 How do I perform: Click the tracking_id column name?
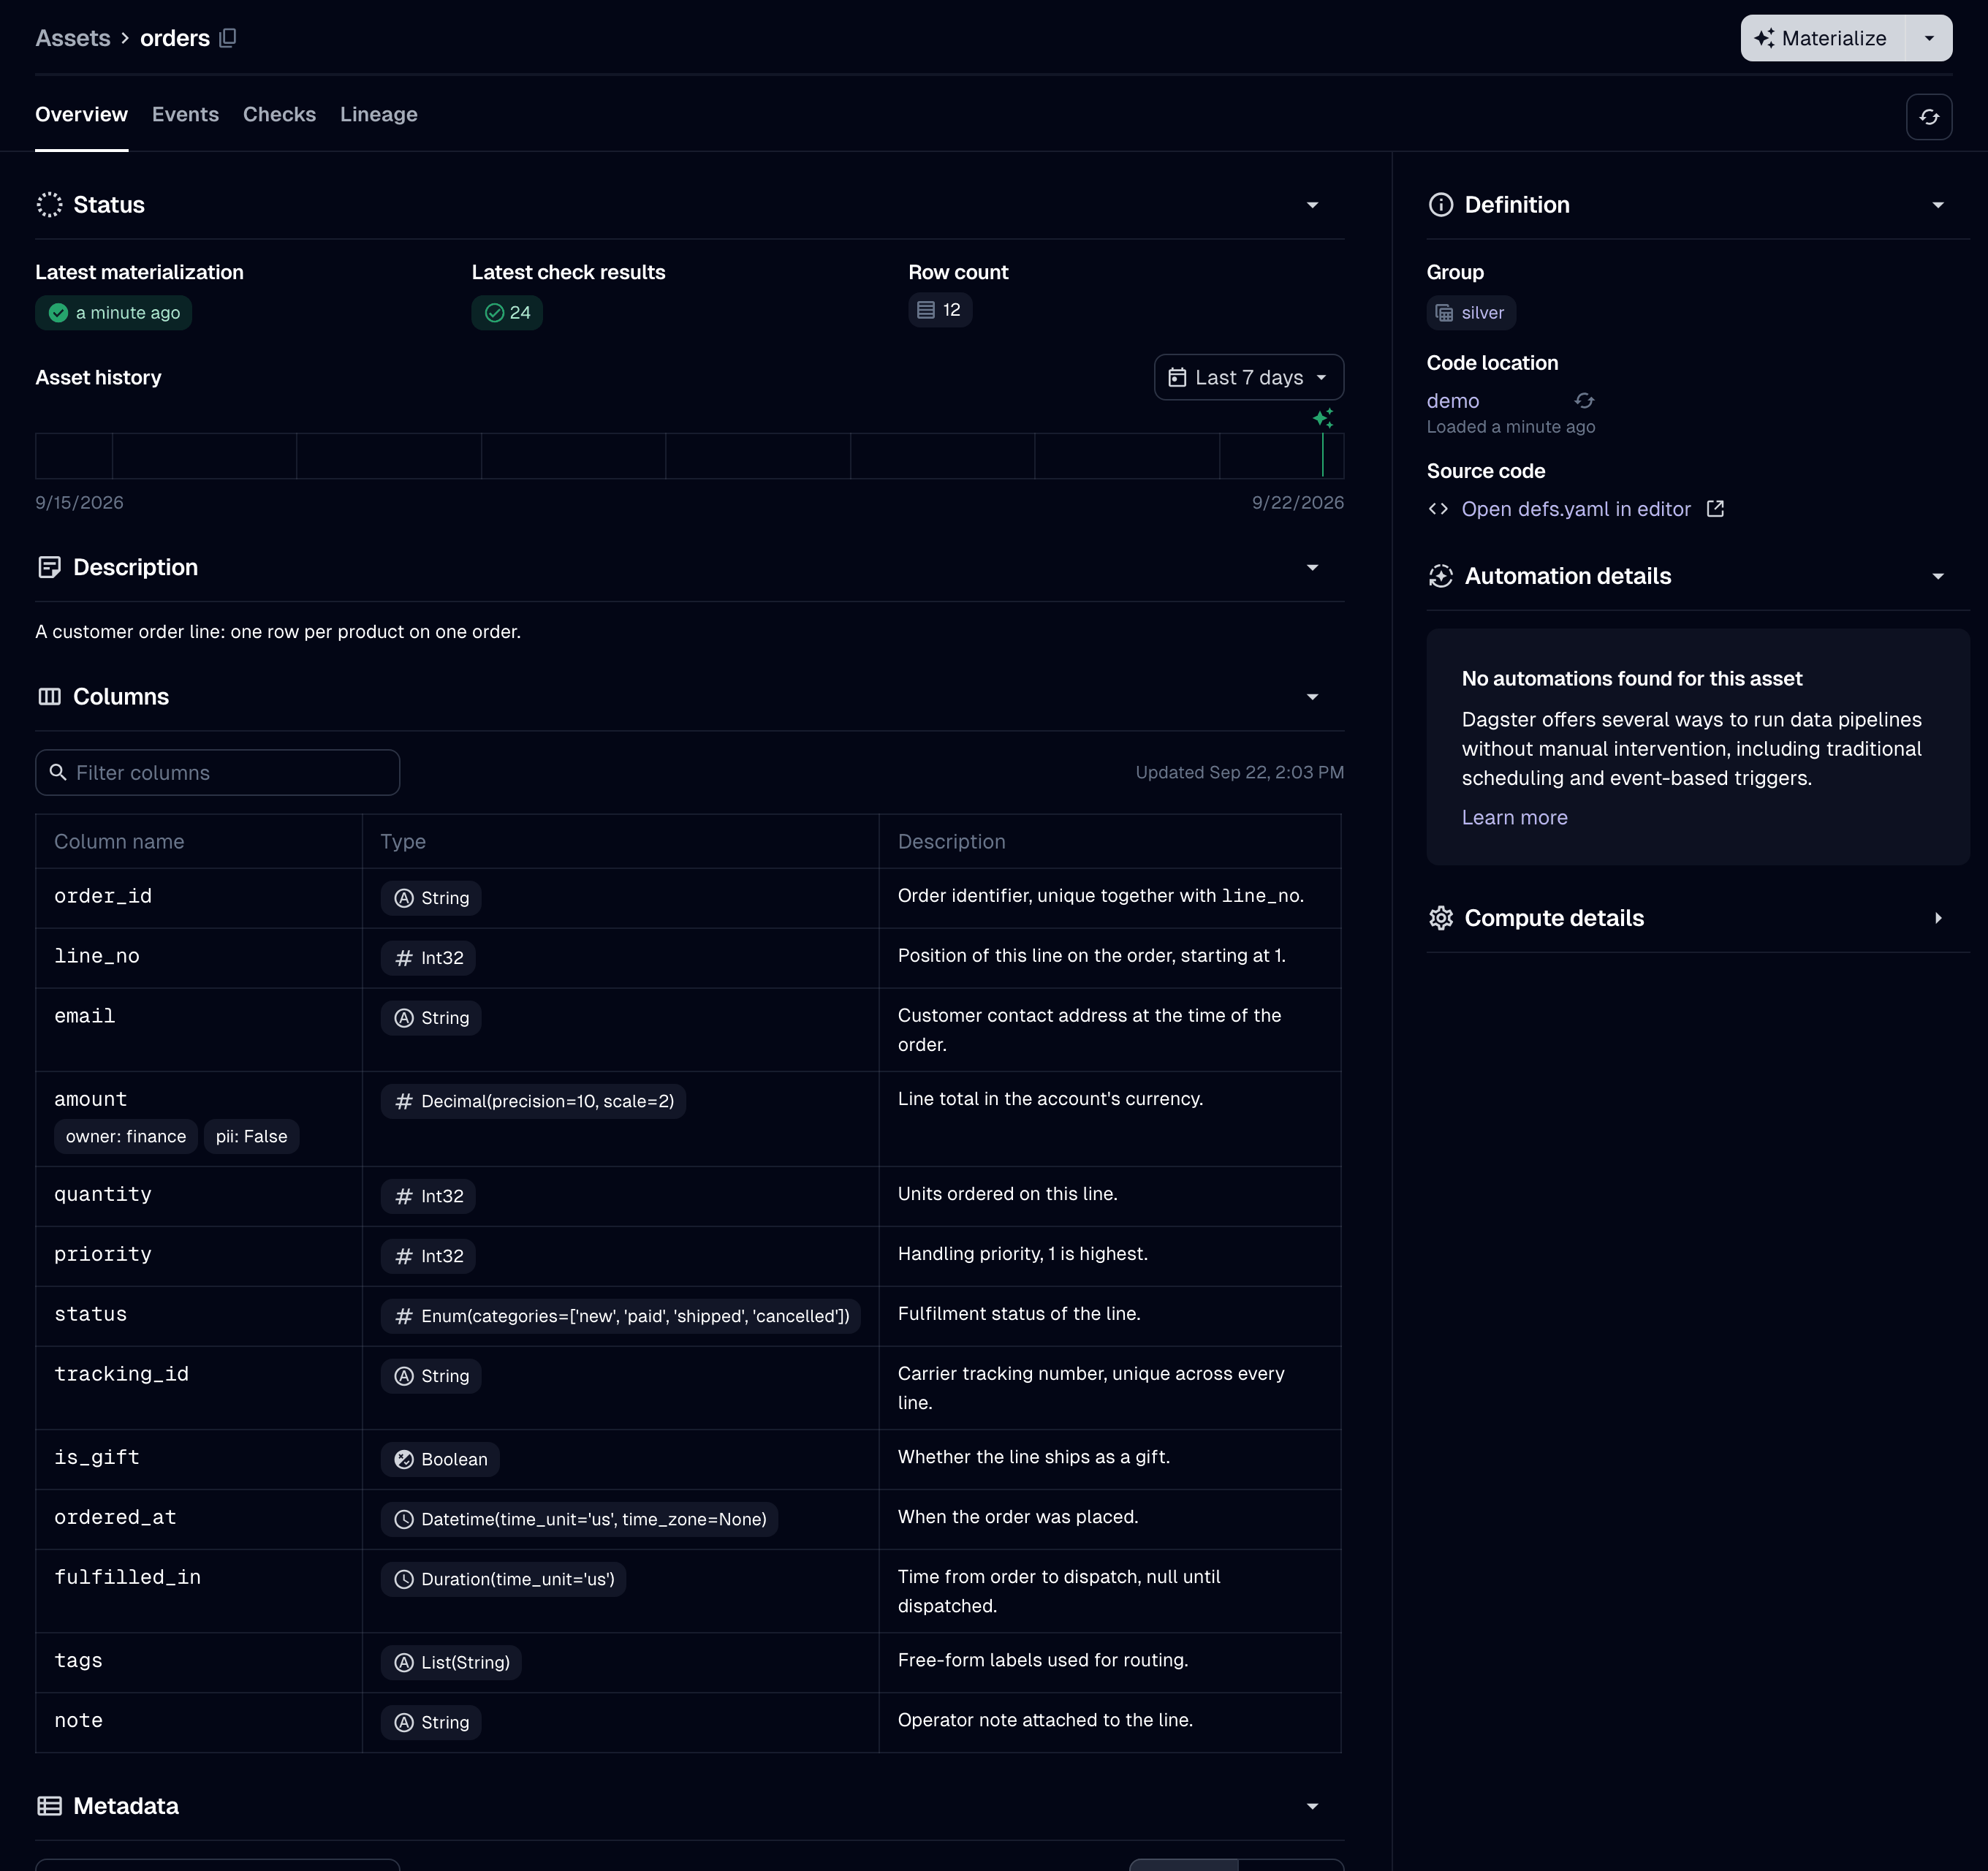[x=122, y=1375]
